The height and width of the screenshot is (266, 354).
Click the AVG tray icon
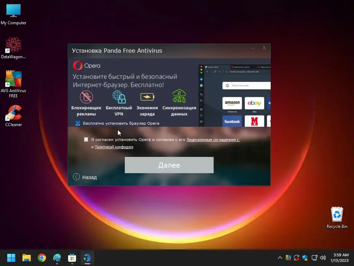click(x=288, y=258)
